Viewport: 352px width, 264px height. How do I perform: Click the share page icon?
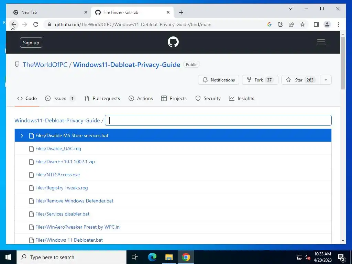pos(291,24)
